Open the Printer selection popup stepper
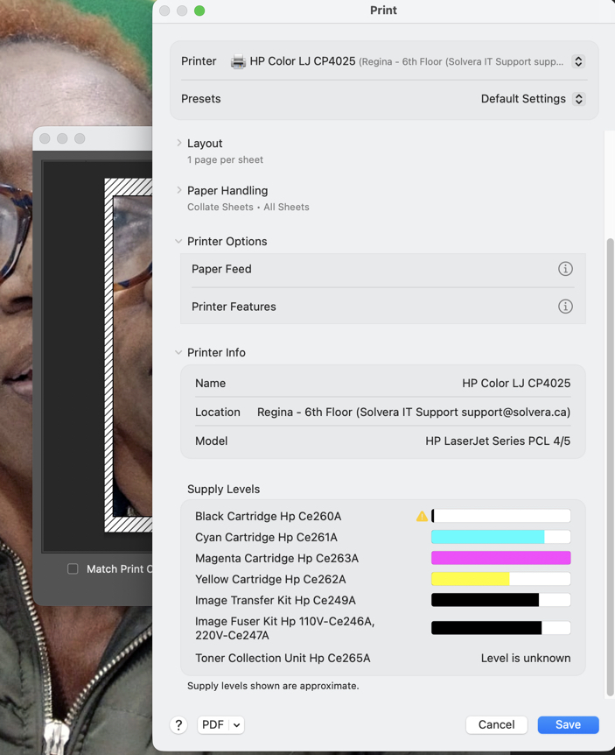 [x=578, y=61]
